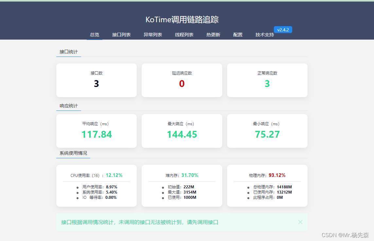Click the 接口数 statistic card
Image resolution: width=374 pixels, height=241 pixels.
[x=97, y=80]
